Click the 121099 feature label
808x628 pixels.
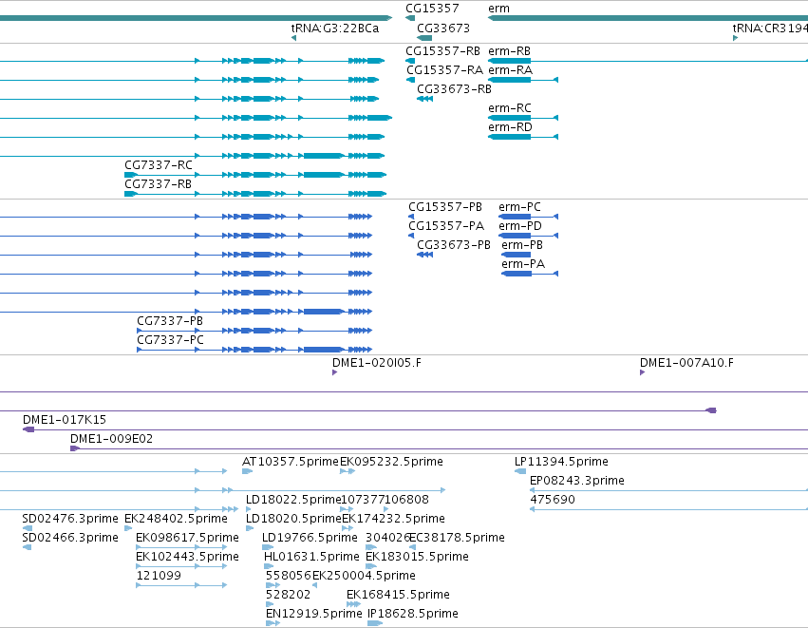[x=159, y=576]
